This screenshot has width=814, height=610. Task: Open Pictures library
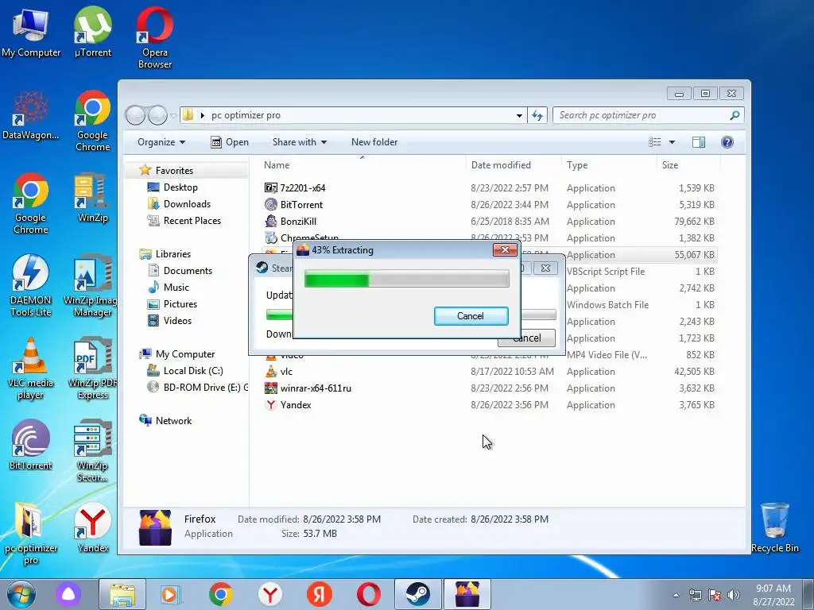pyautogui.click(x=180, y=304)
